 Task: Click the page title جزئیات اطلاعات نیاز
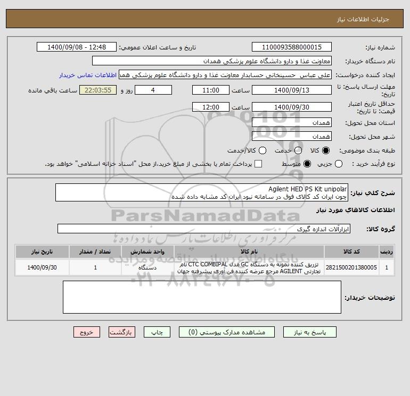pyautogui.click(x=363, y=19)
